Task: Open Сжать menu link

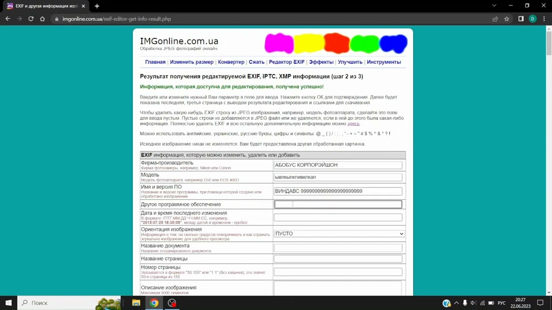Action: point(257,62)
